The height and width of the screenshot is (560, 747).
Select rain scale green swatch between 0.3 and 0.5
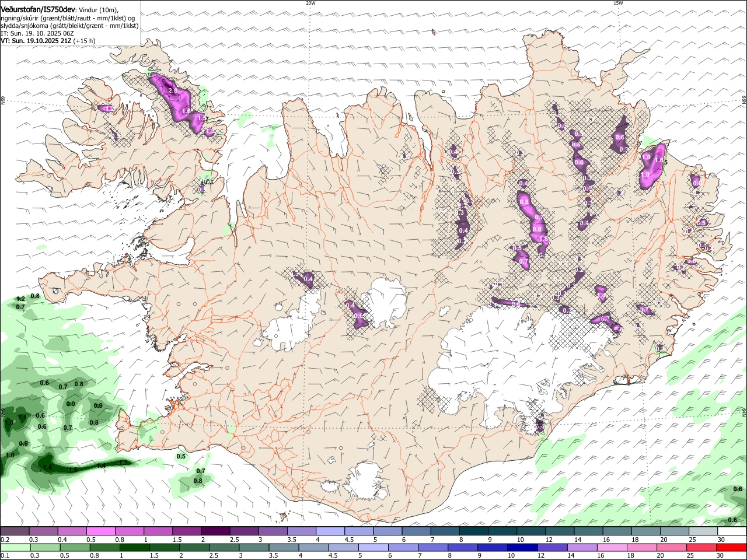coord(45,547)
